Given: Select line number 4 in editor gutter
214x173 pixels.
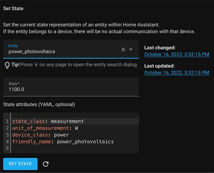Looking at the screenshot, I should click(x=7, y=141).
